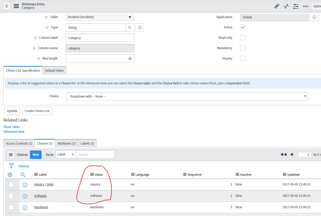This screenshot has width=321, height=216.
Task: Open the personalize form sliders icon
Action: tap(296, 6)
